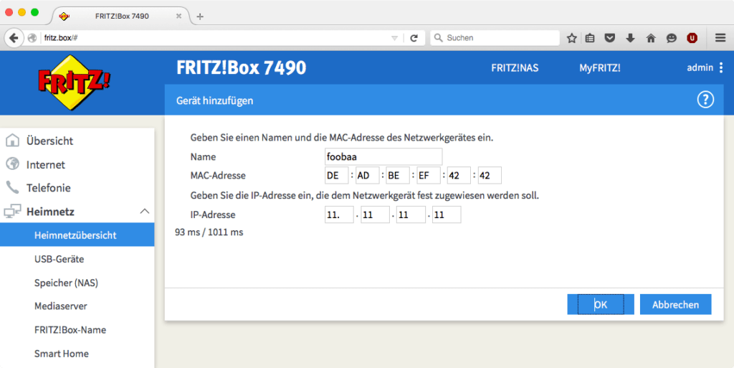Click the help question mark icon
The image size is (734, 368).
tap(705, 100)
